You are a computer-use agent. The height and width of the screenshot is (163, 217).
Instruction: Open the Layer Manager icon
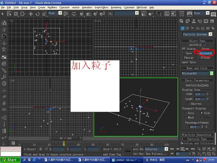coord(159,14)
